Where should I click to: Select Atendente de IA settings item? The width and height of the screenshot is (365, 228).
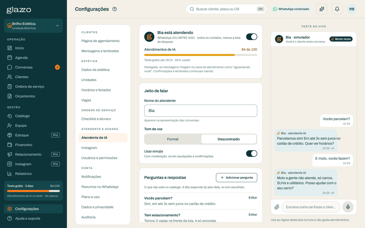103,138
